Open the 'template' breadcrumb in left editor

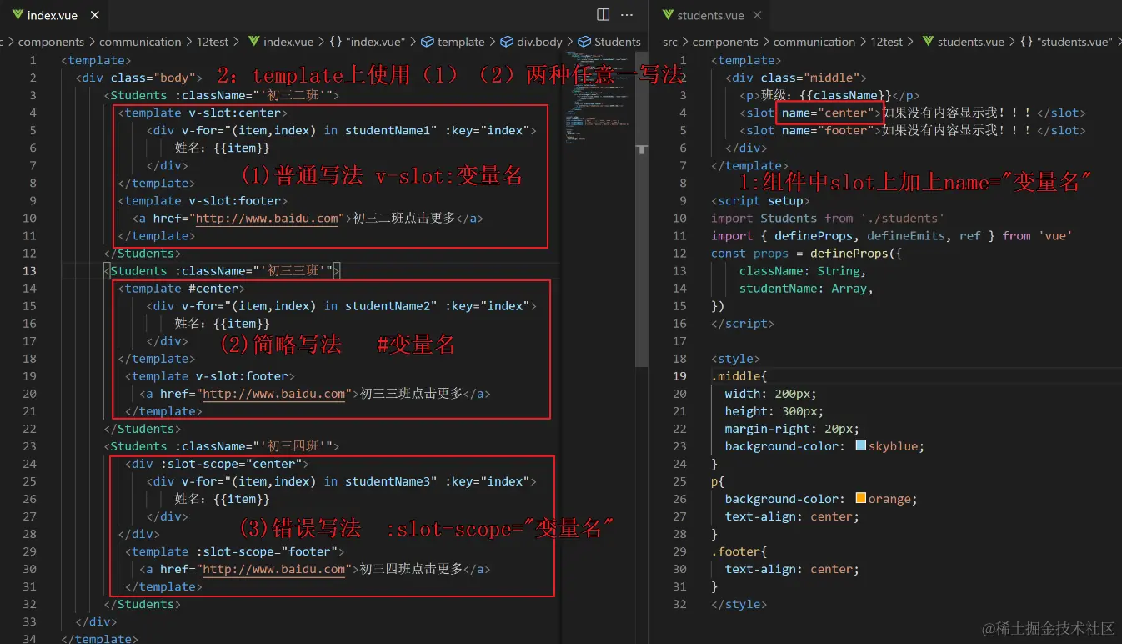click(x=461, y=42)
